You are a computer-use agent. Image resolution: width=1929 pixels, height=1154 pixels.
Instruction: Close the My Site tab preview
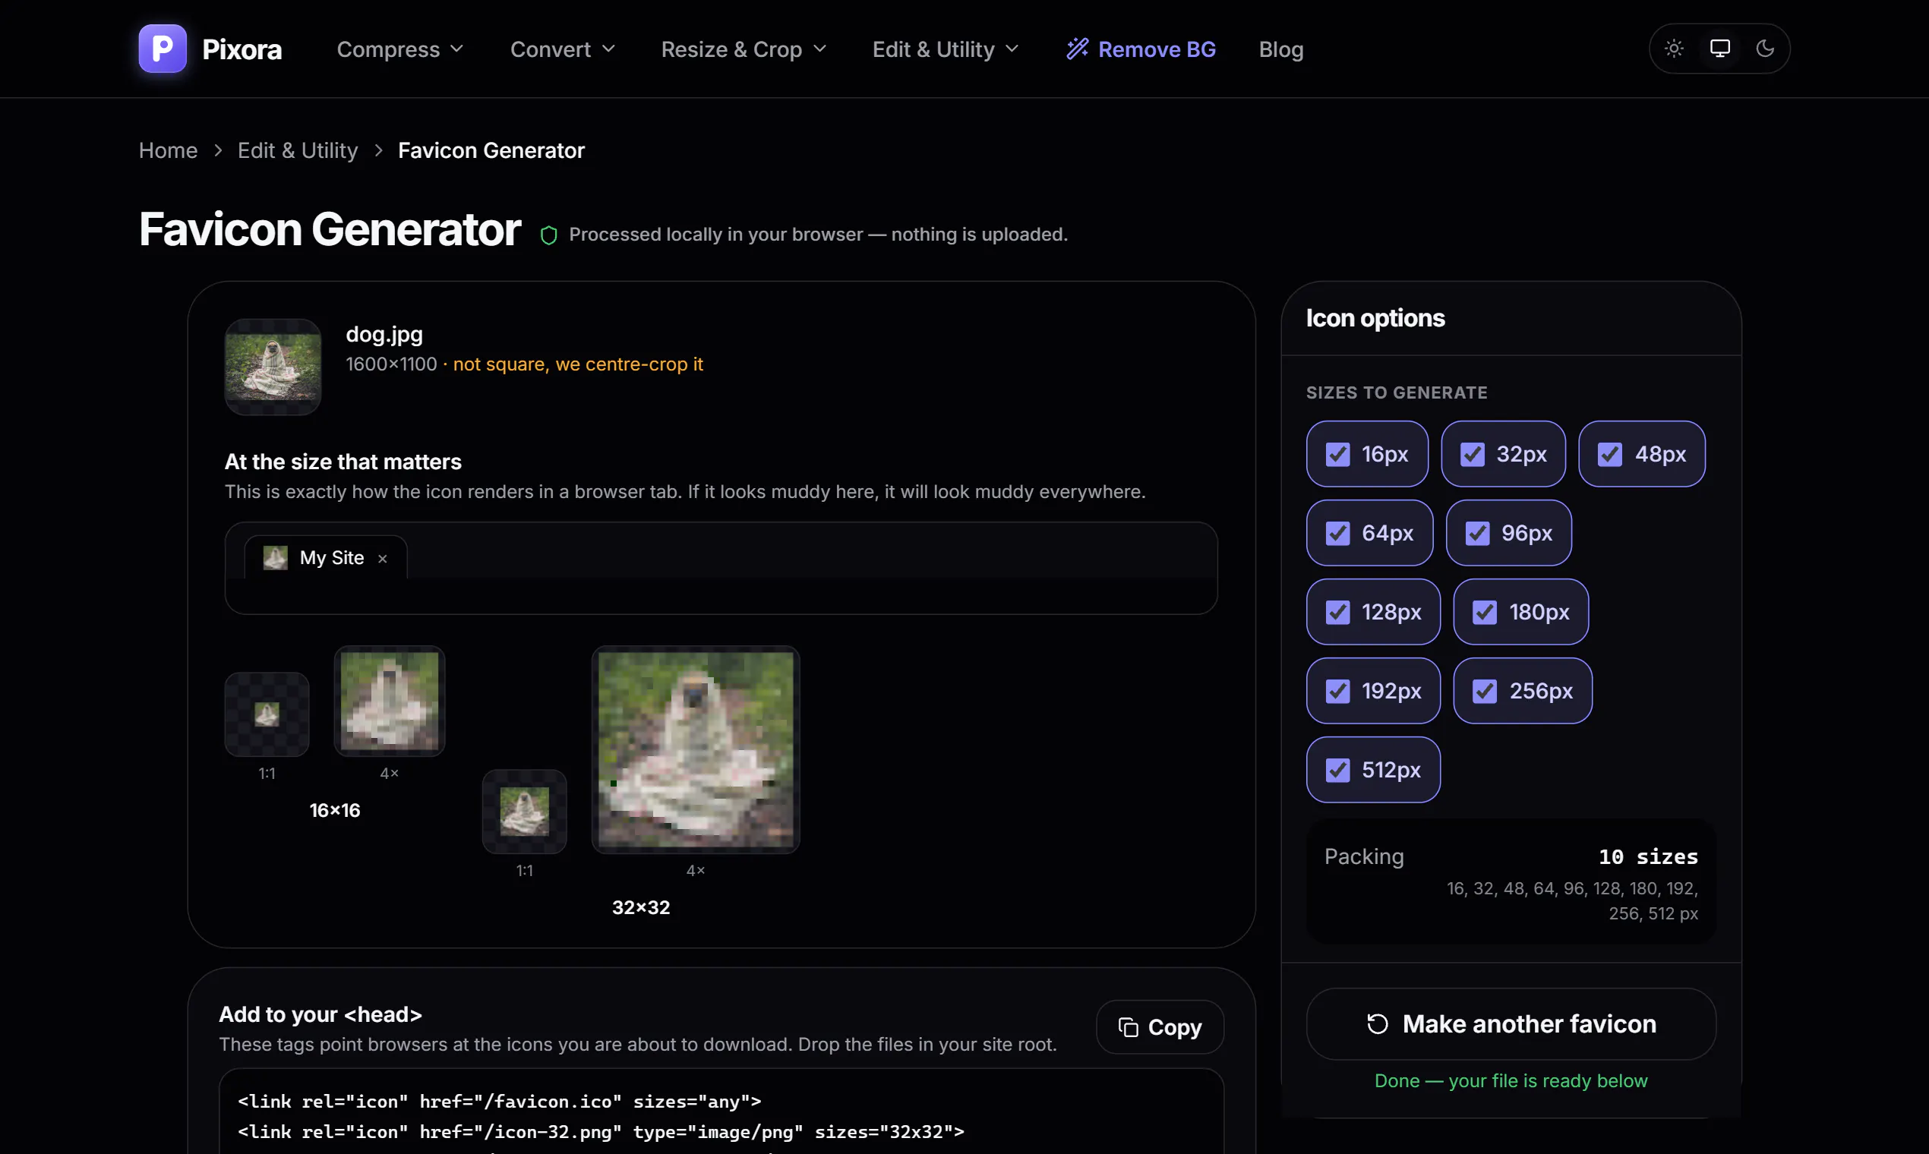pos(383,558)
